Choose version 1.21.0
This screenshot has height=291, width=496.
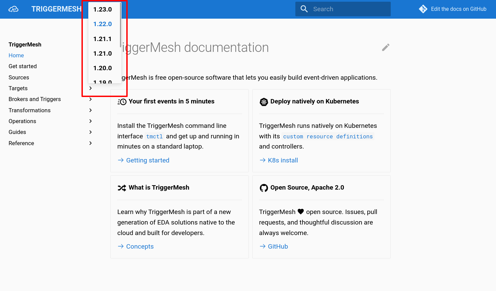(x=103, y=54)
